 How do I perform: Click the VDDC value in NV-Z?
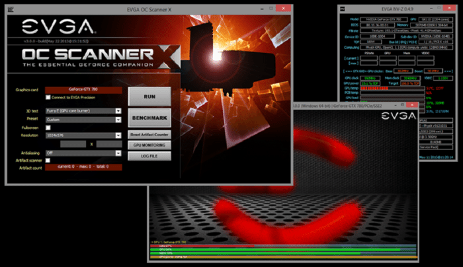click(443, 78)
